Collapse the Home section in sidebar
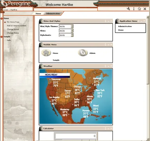 (1, 19)
